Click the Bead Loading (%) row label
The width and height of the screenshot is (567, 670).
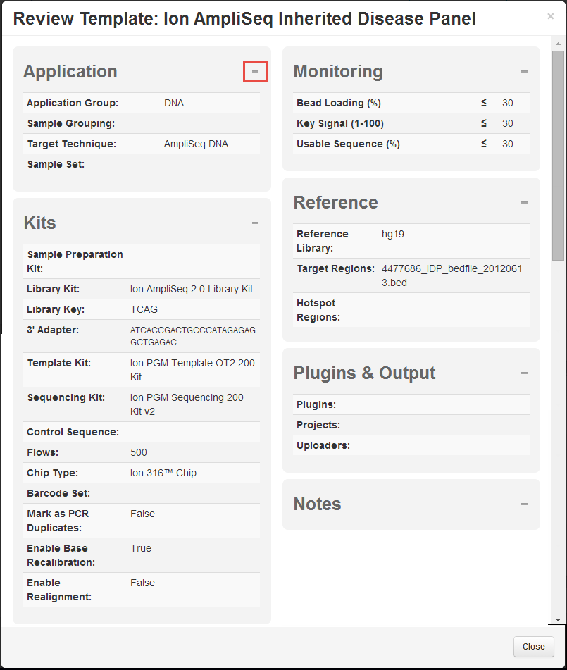coord(338,103)
